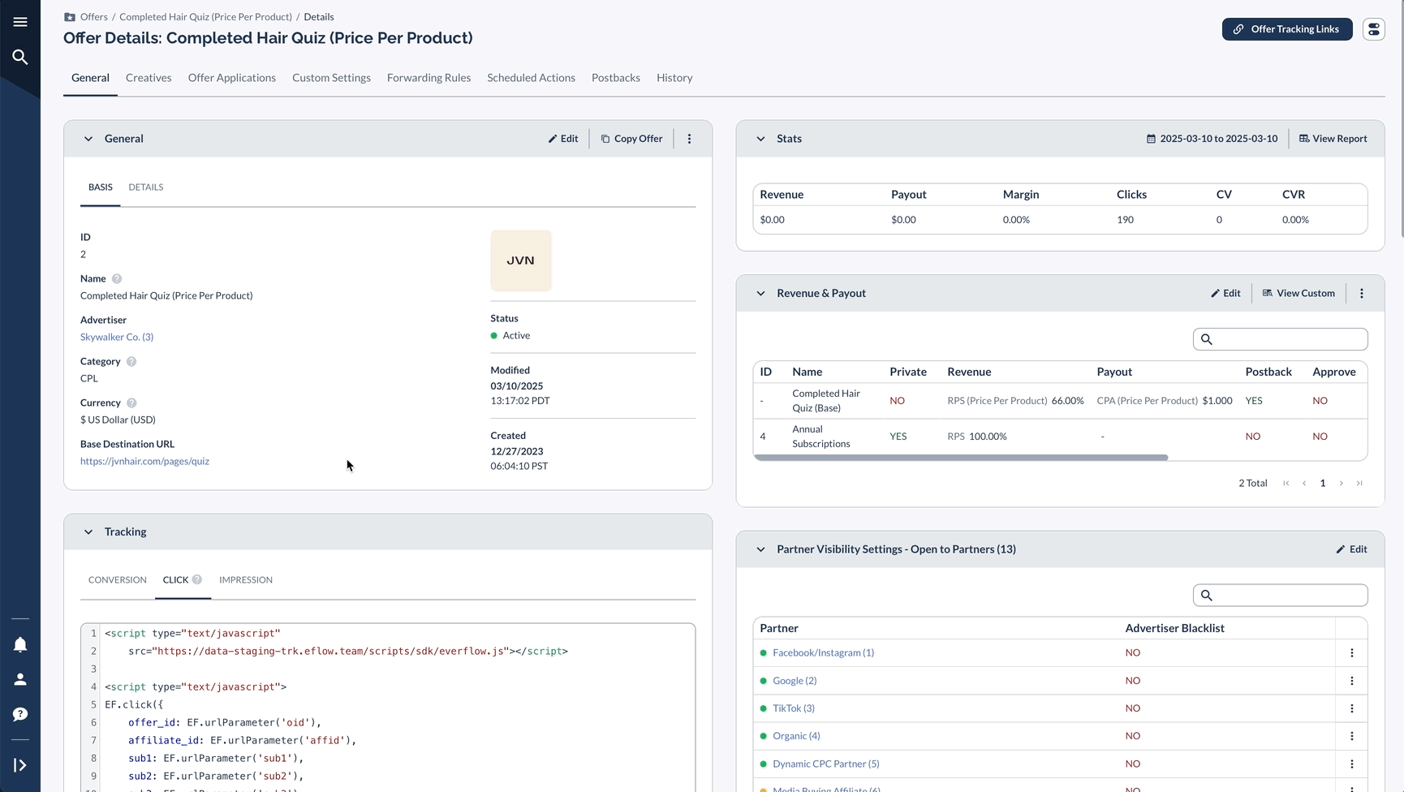
Task: Go to the first page of payouts
Action: point(1286,484)
